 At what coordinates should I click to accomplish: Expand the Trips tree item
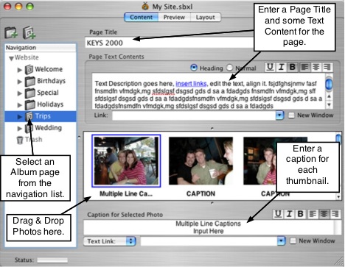(20, 117)
